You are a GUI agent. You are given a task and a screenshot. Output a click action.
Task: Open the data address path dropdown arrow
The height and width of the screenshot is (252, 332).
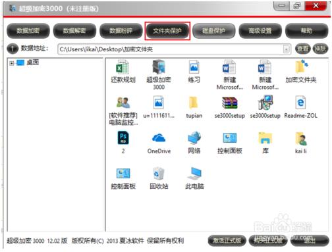(286, 49)
